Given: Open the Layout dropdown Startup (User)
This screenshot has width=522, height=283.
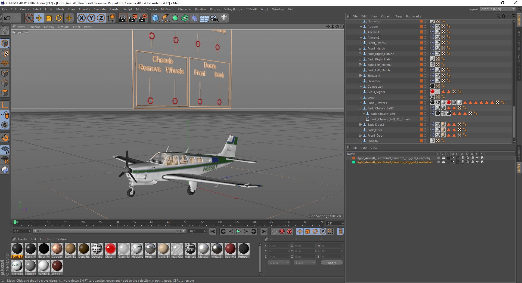Looking at the screenshot, I should (498, 9).
